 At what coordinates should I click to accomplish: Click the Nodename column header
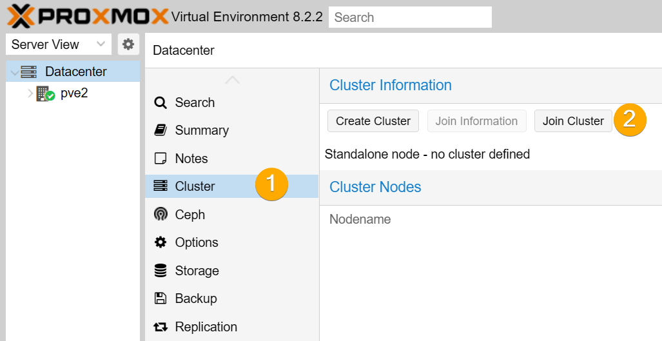[x=360, y=219]
